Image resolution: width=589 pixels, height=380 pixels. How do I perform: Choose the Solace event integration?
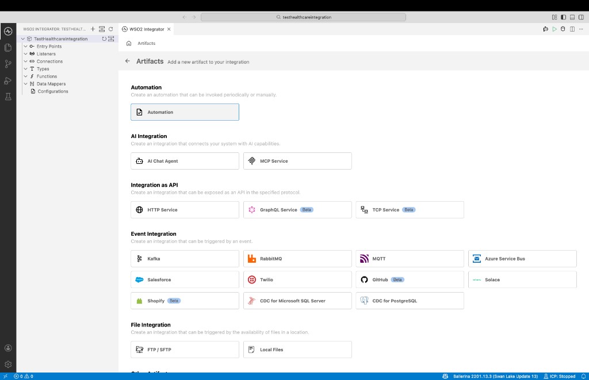pos(522,279)
